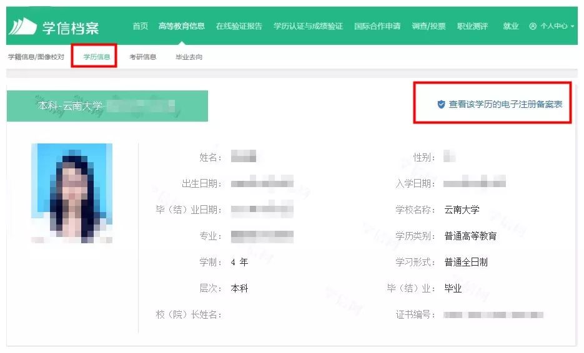
Task: Switch to the 学历信息 tab
Action: click(96, 57)
